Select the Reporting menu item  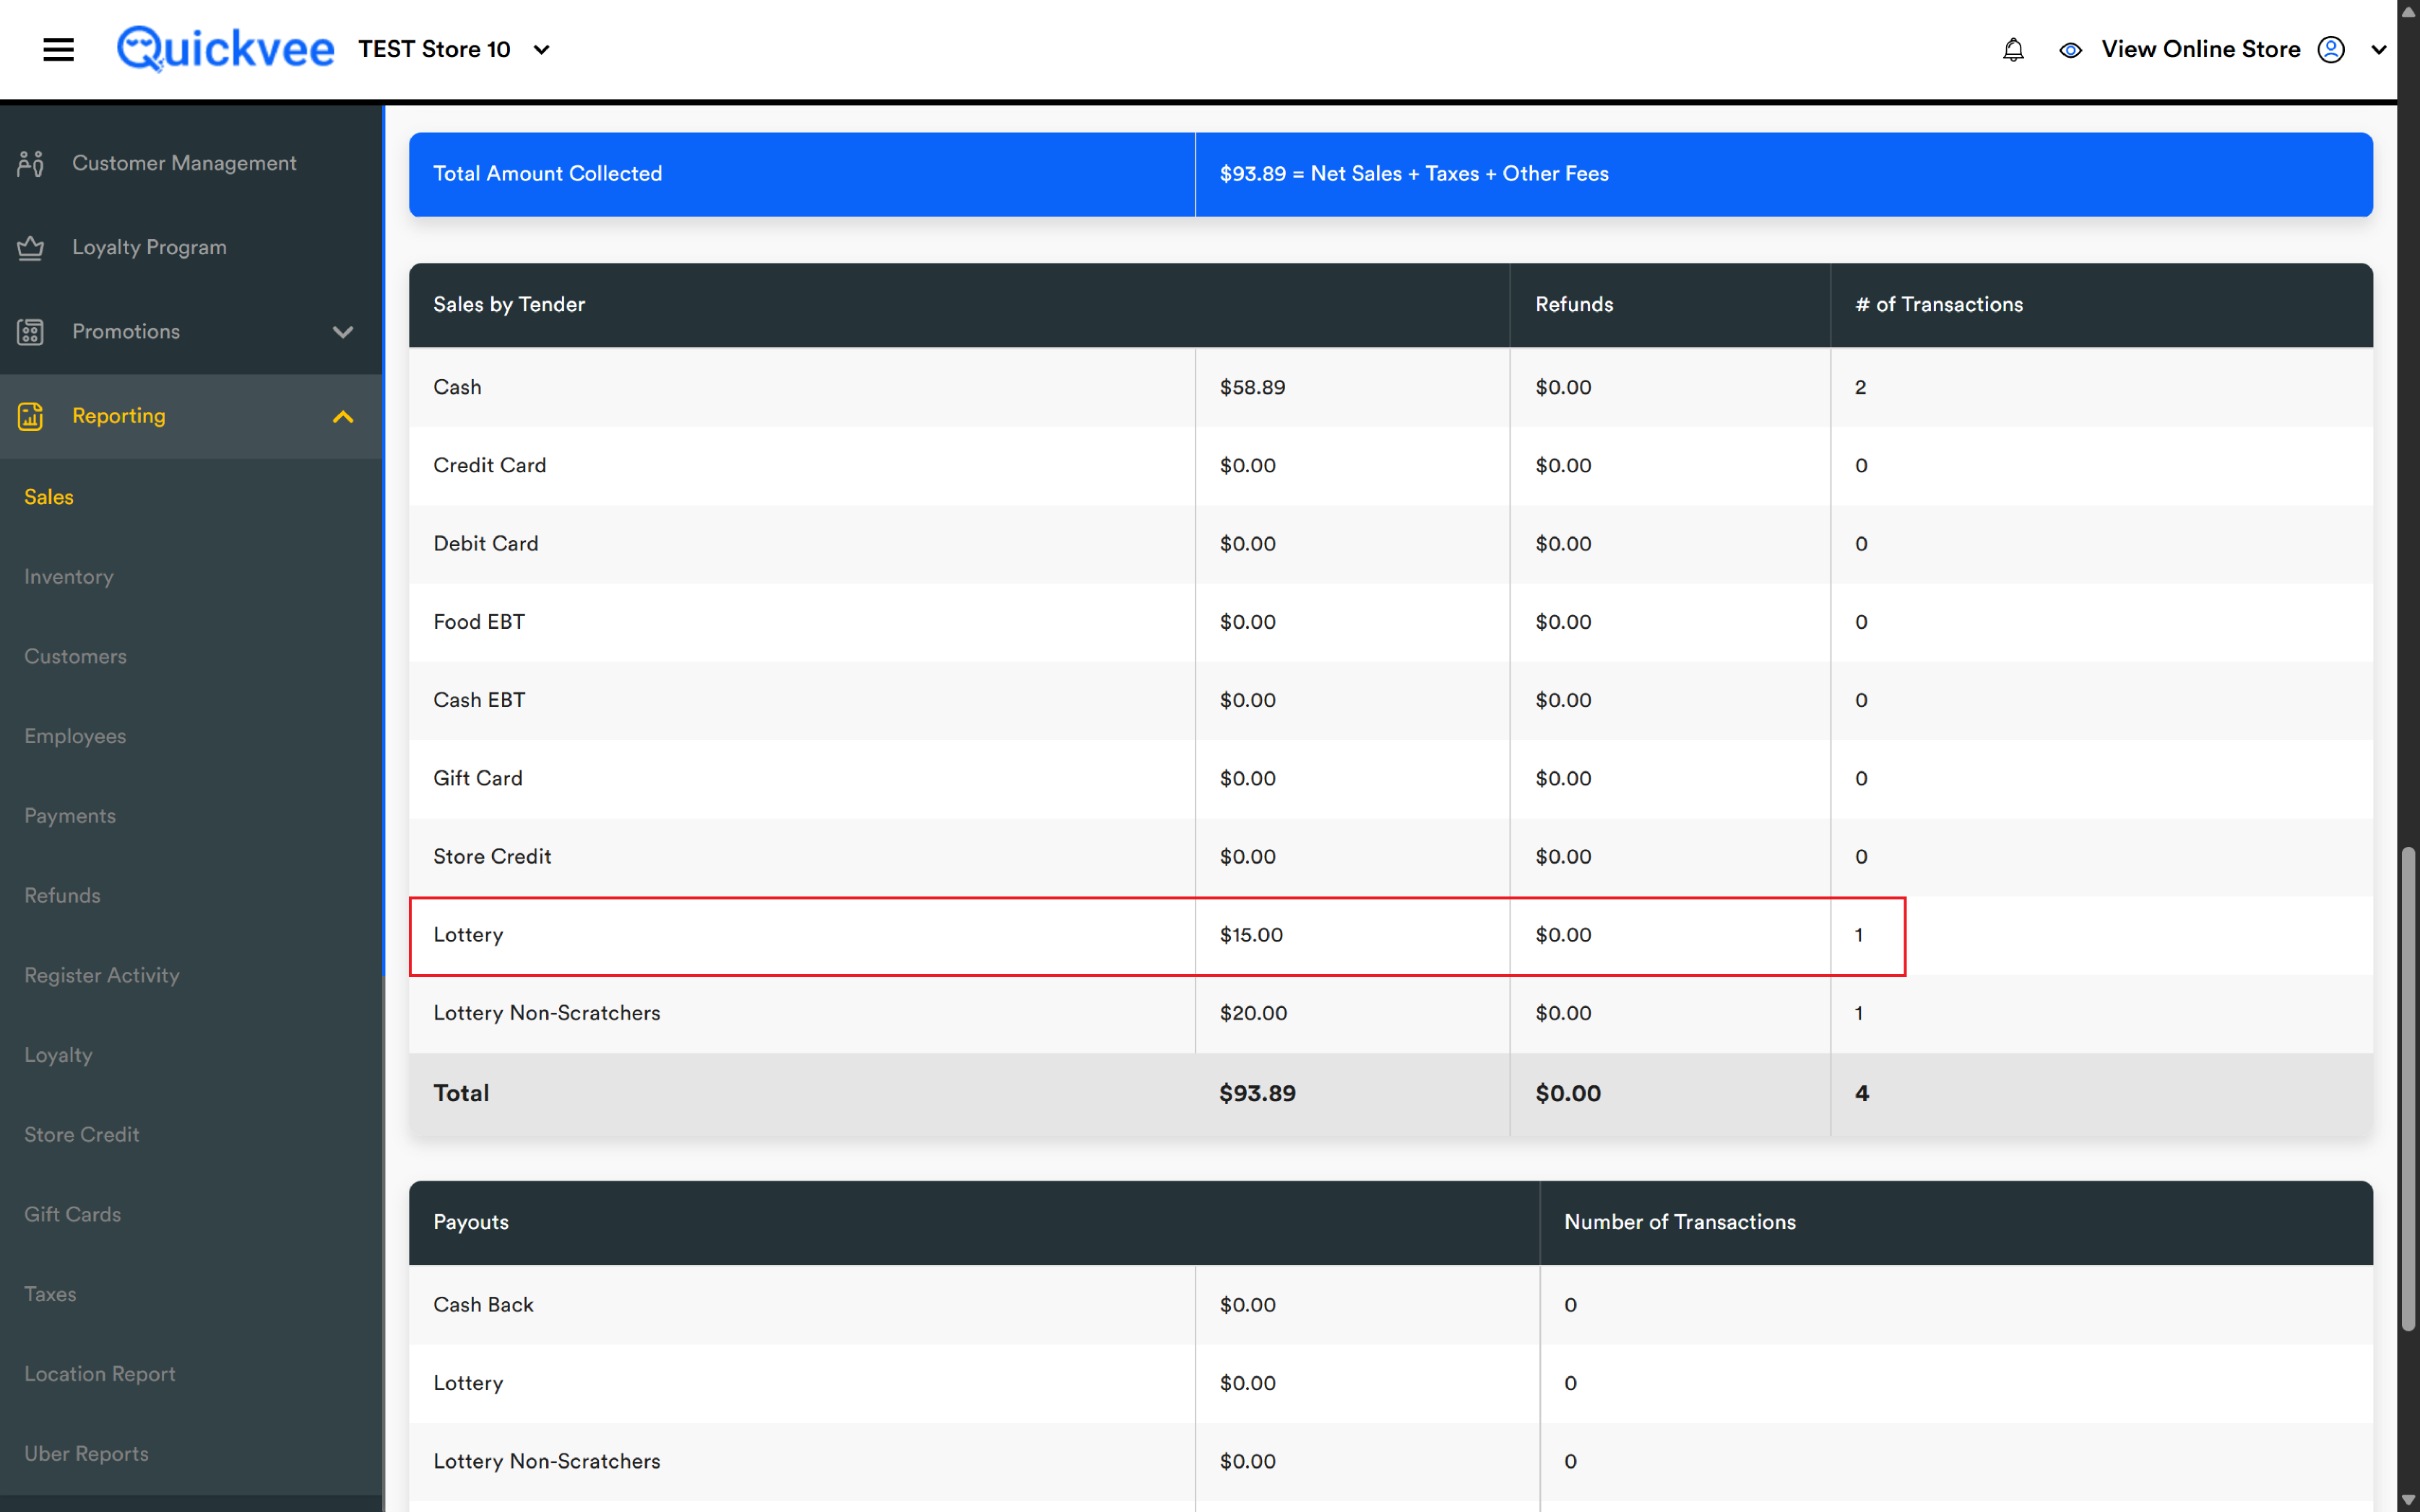coord(119,416)
